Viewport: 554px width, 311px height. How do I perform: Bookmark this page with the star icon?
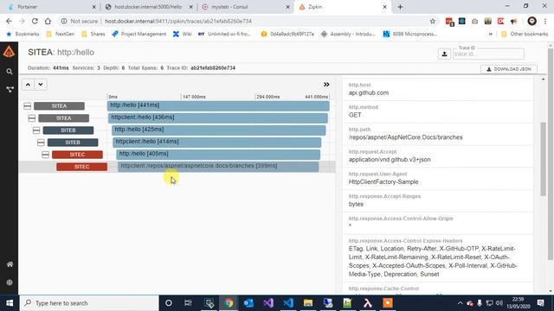[433, 21]
